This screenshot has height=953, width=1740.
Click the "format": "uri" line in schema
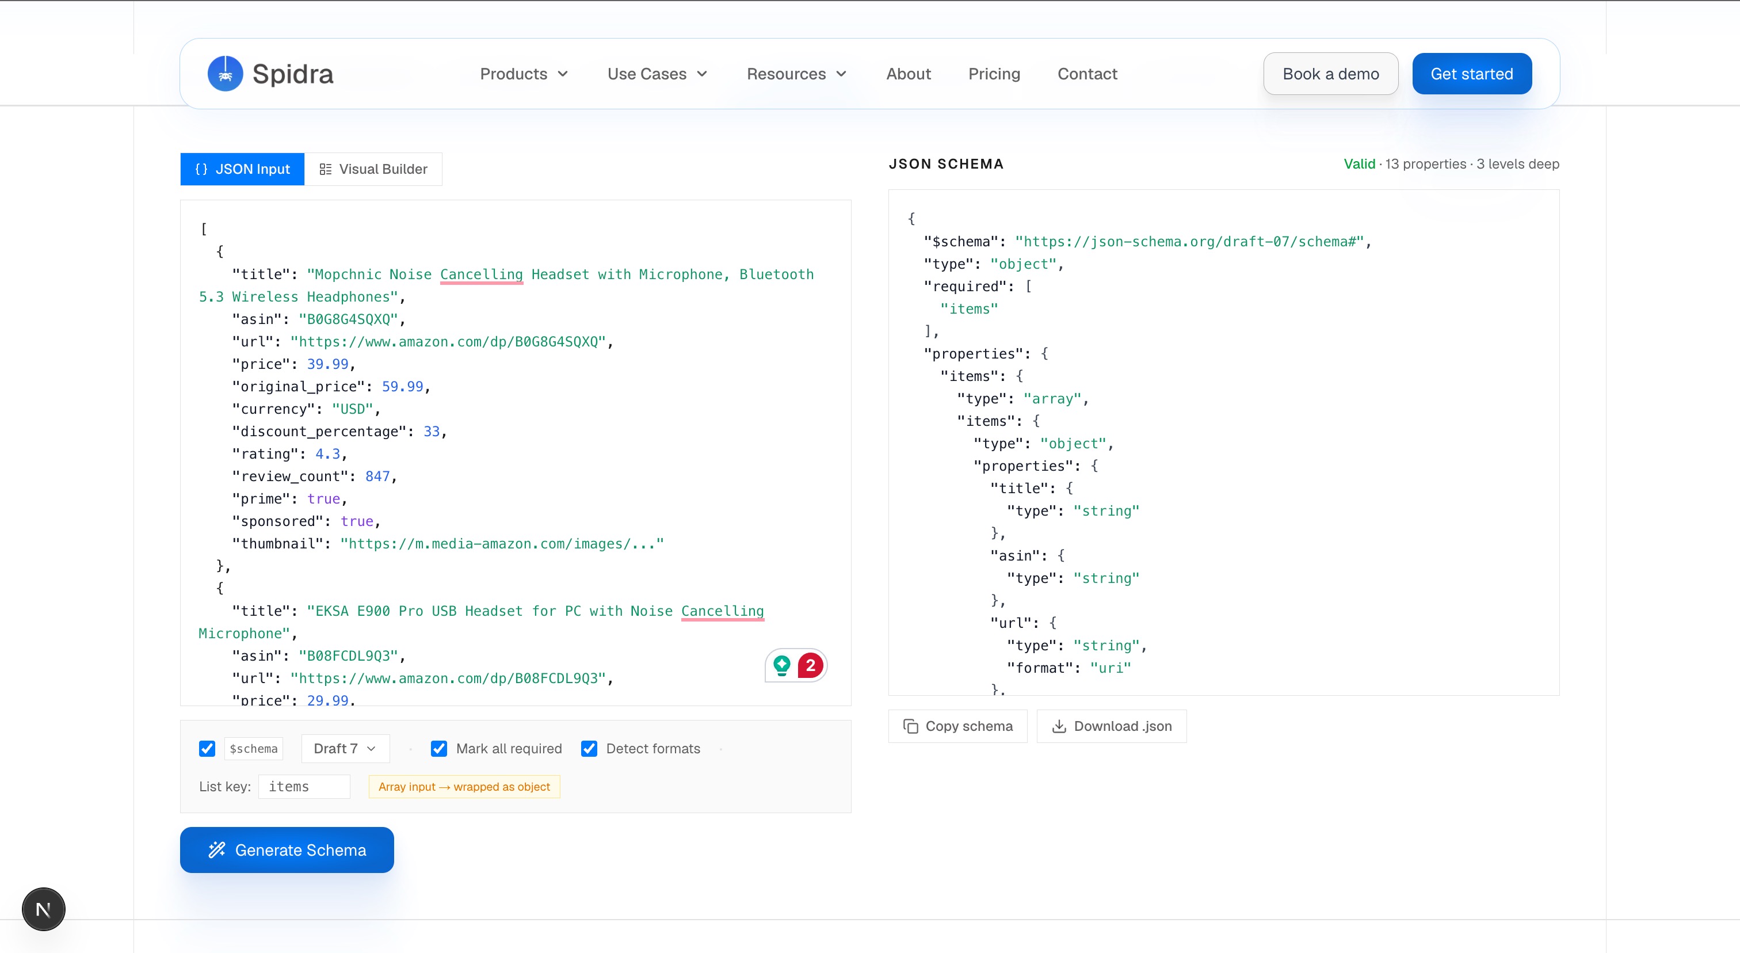coord(1069,668)
